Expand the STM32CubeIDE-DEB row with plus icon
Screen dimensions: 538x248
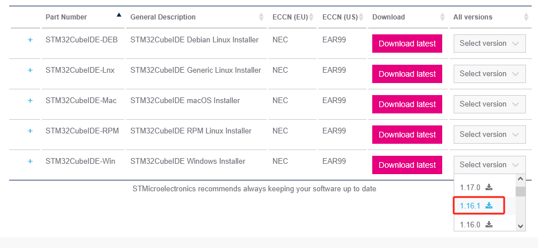click(30, 40)
